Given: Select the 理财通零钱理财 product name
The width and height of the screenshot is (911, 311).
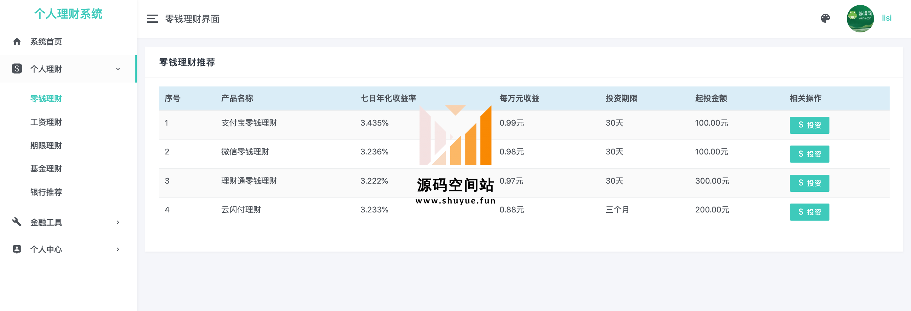Looking at the screenshot, I should tap(249, 181).
